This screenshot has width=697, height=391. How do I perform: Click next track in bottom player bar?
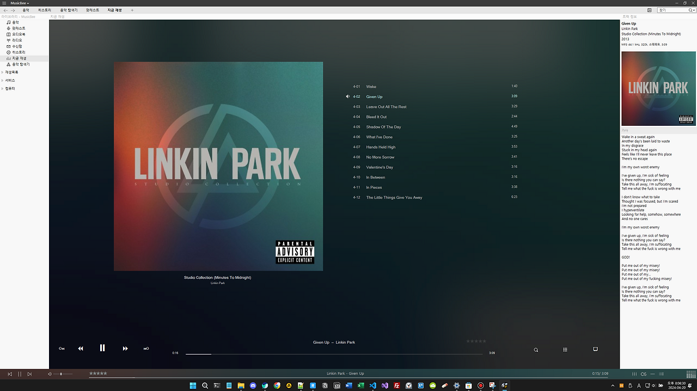point(29,374)
